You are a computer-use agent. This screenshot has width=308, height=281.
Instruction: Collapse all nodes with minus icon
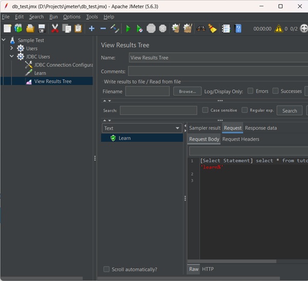click(103, 29)
